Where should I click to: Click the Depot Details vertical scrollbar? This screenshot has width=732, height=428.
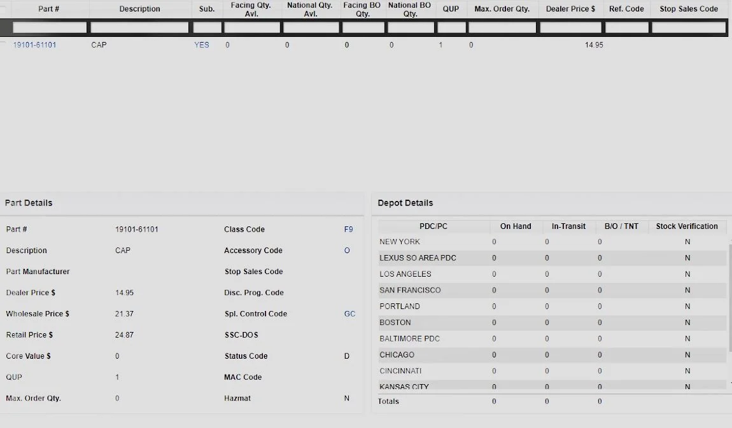tap(729, 299)
